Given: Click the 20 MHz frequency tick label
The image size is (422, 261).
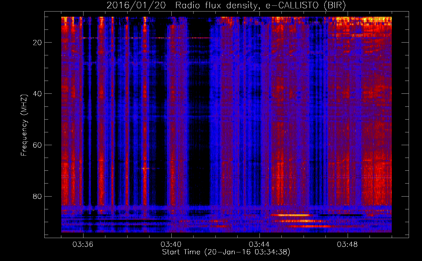Looking at the screenshot, I should tap(38, 43).
